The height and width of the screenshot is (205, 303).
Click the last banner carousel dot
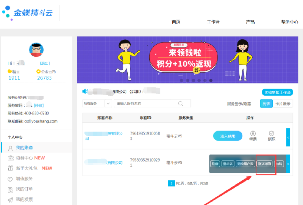211,80
